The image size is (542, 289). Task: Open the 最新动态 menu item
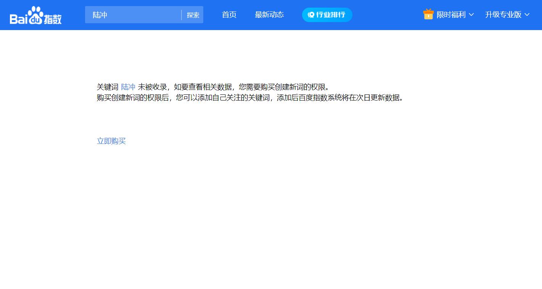tap(269, 15)
